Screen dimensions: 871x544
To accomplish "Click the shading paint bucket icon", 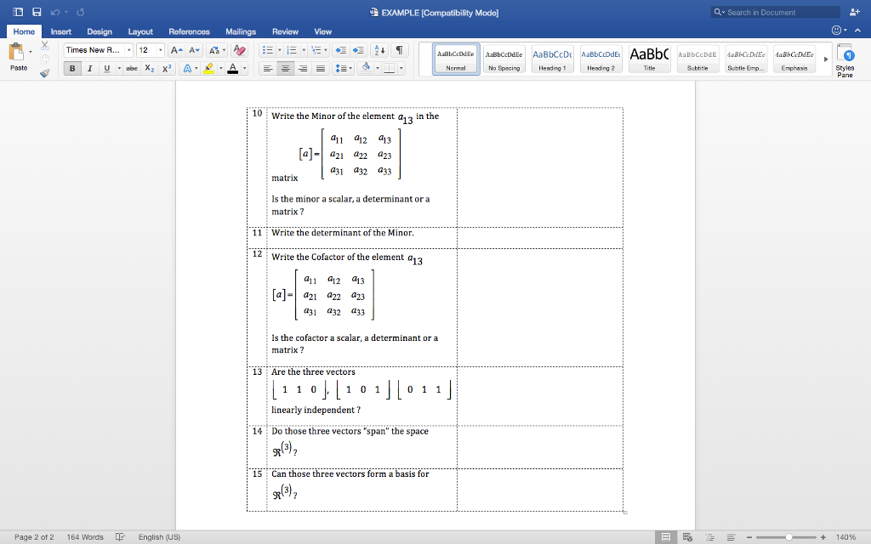I will [x=366, y=68].
